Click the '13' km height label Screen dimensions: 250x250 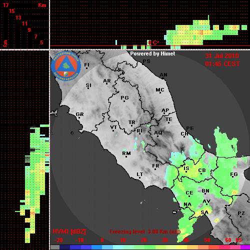18,17
